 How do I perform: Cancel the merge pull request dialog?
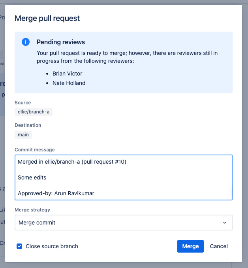click(219, 246)
